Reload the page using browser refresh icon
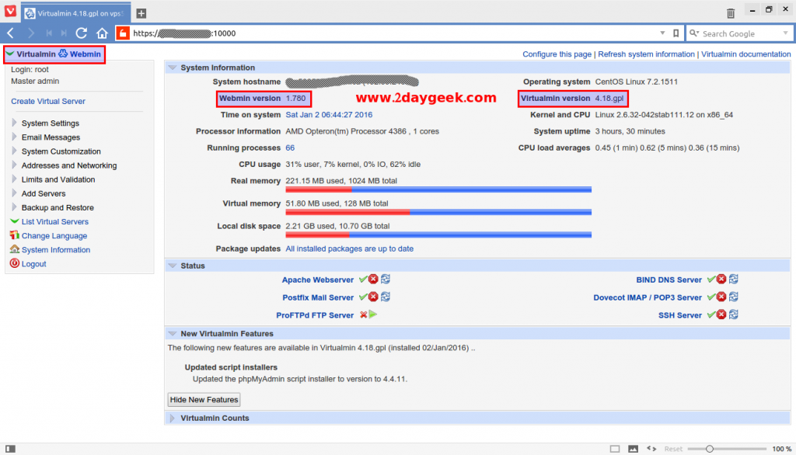The height and width of the screenshot is (455, 796). click(x=82, y=33)
